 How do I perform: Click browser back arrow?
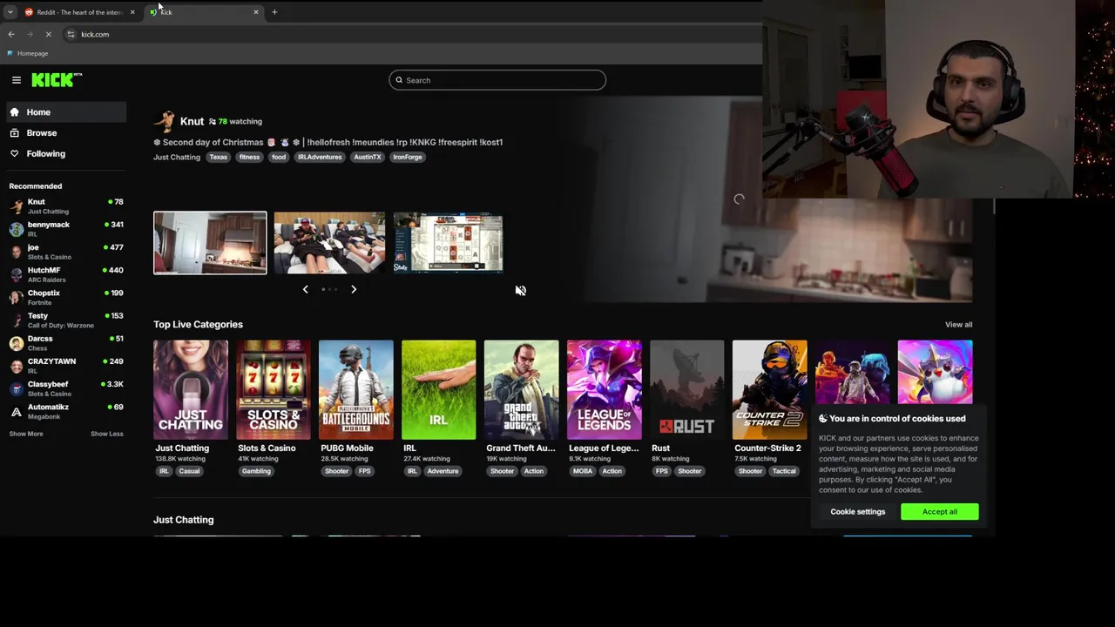pos(11,34)
